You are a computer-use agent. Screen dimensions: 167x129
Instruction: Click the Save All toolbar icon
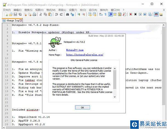click(x=20, y=14)
